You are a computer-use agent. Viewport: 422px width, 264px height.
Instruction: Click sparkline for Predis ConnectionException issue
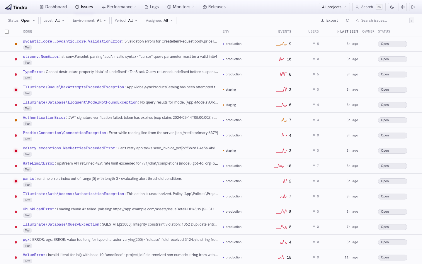coord(281,135)
